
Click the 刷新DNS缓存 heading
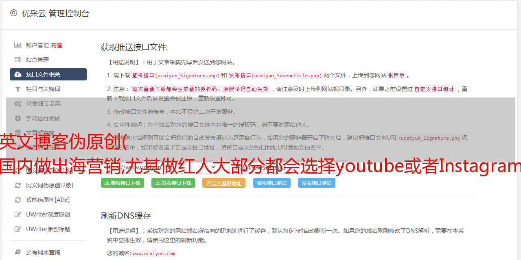coord(126,215)
